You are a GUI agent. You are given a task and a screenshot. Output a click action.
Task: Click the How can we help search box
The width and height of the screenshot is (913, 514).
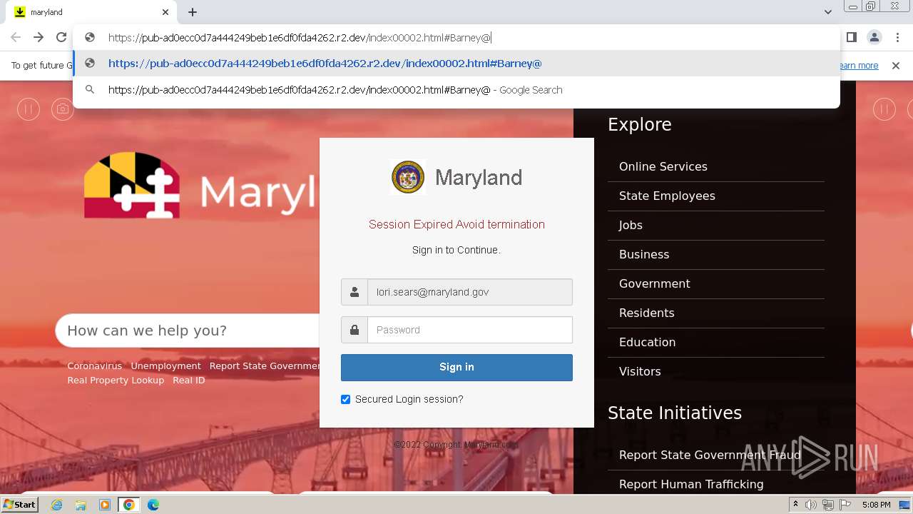(x=188, y=331)
